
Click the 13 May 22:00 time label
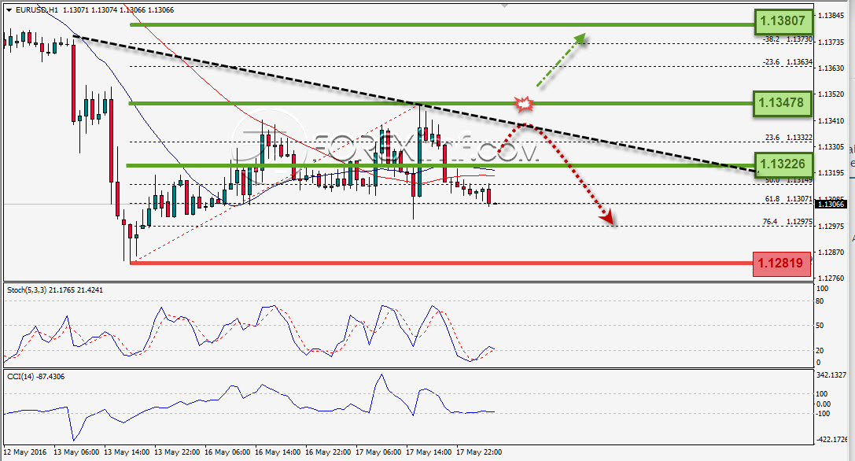pyautogui.click(x=177, y=452)
